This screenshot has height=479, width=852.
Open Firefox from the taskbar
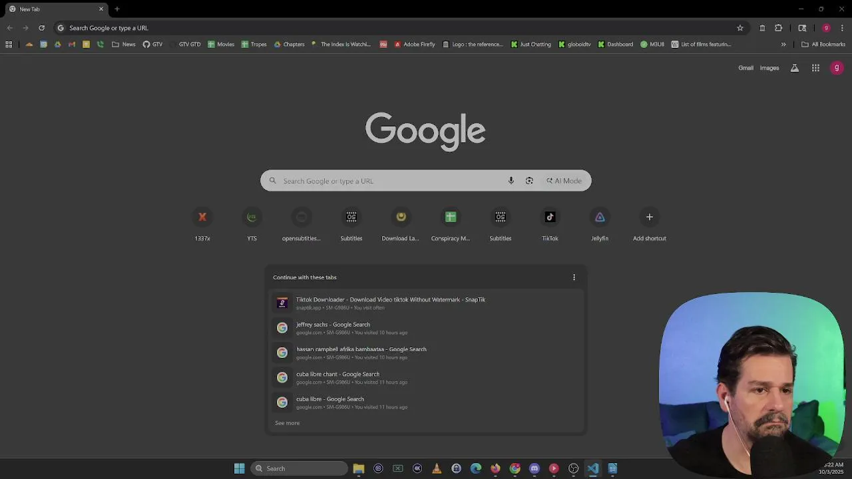[x=495, y=468]
